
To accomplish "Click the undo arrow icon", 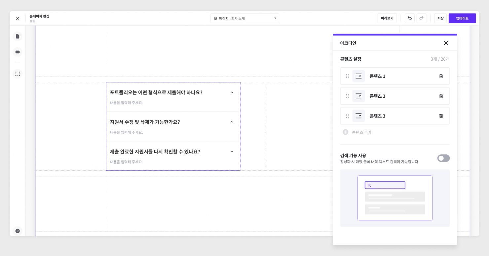I will pyautogui.click(x=409, y=18).
